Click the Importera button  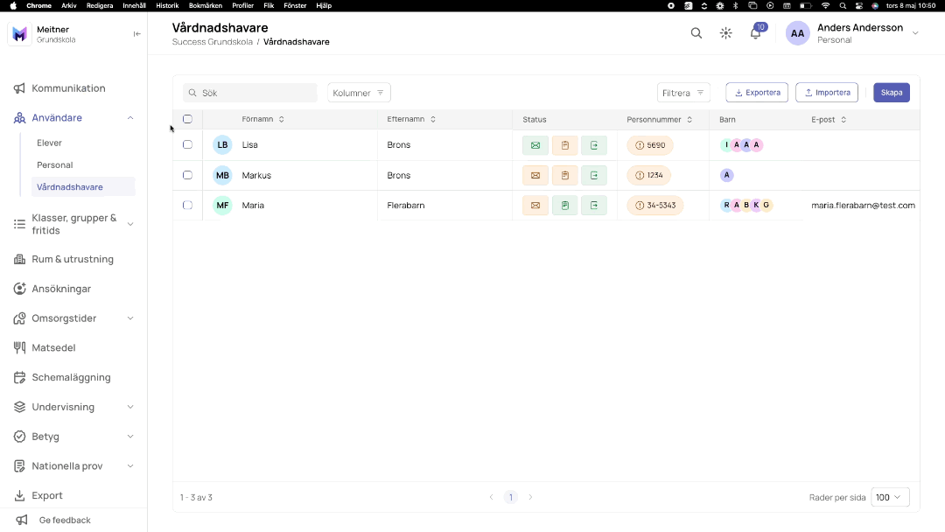[827, 93]
